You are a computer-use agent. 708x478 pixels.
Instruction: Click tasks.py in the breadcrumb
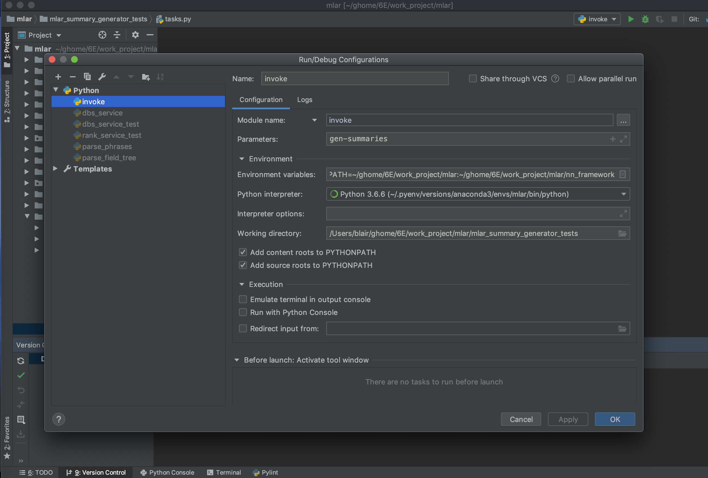174,19
